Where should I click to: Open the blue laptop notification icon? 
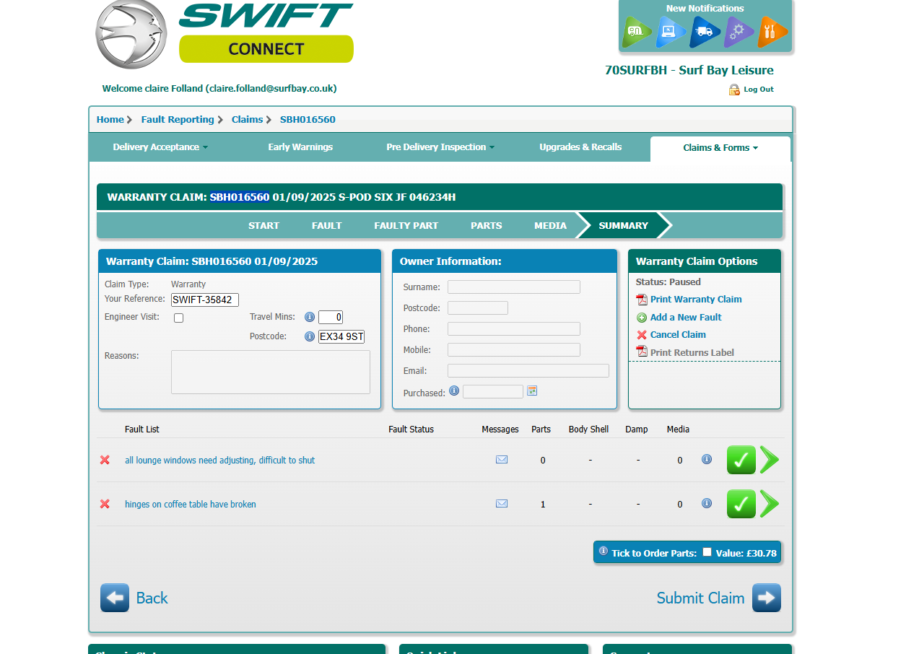[671, 32]
